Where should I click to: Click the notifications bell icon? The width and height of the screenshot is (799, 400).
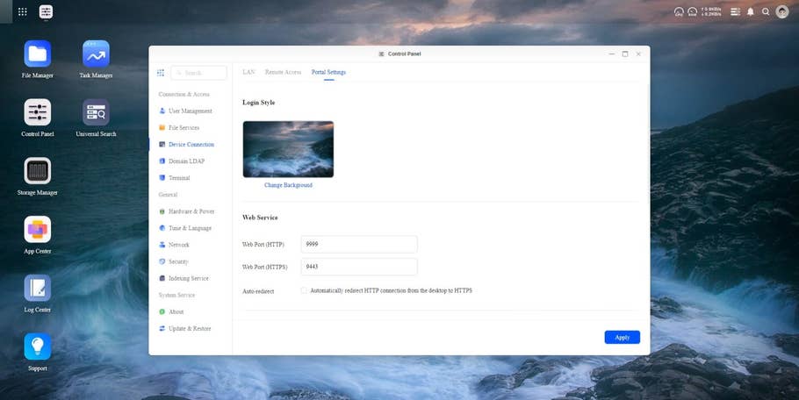click(x=751, y=12)
